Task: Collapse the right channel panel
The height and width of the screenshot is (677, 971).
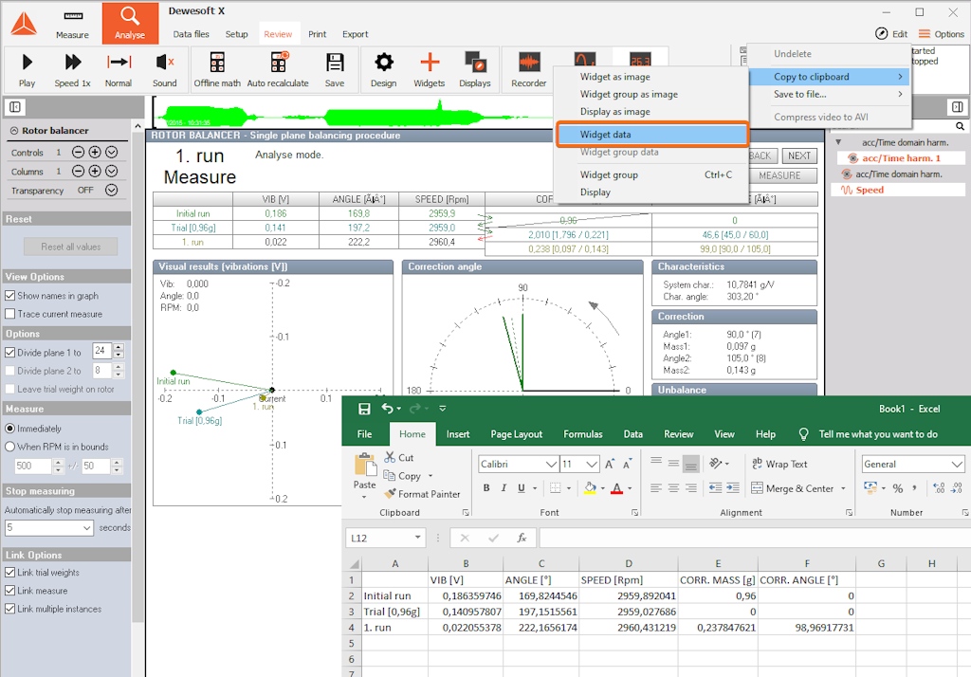Action: click(x=958, y=107)
